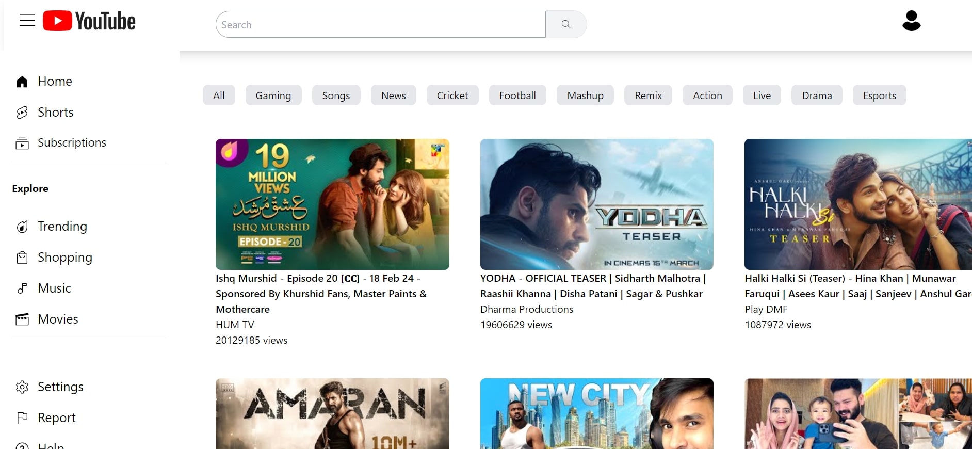Select the Live filter chip
Viewport: 972px width, 449px height.
tap(762, 95)
